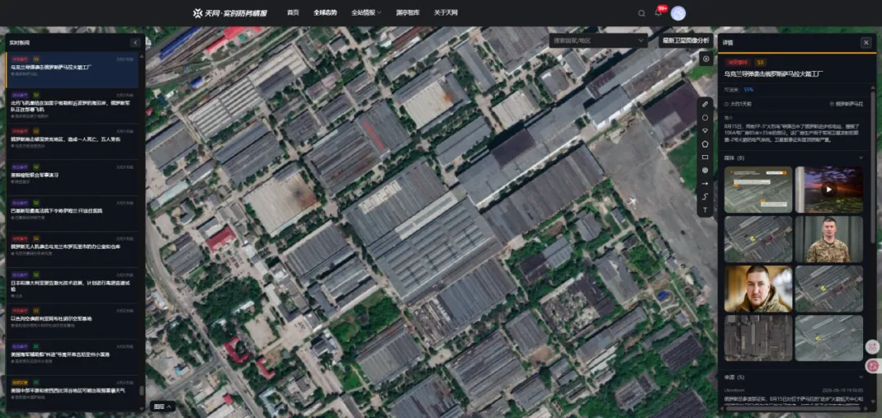882x418 pixels.
Task: Click the news list scrollbar thumb
Action: click(x=141, y=390)
